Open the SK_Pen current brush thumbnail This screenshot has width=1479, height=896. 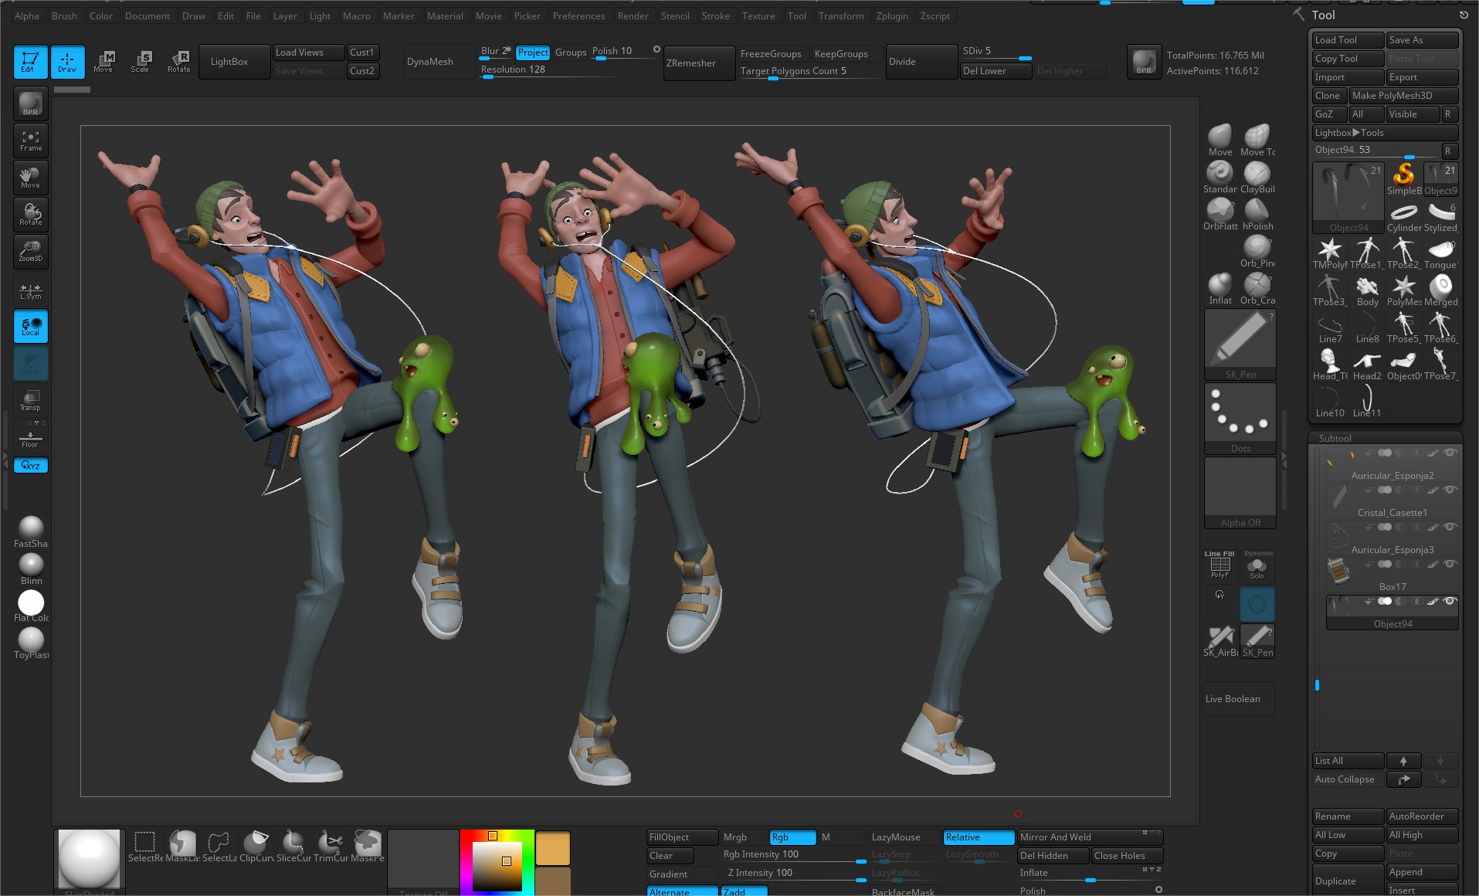point(1240,344)
